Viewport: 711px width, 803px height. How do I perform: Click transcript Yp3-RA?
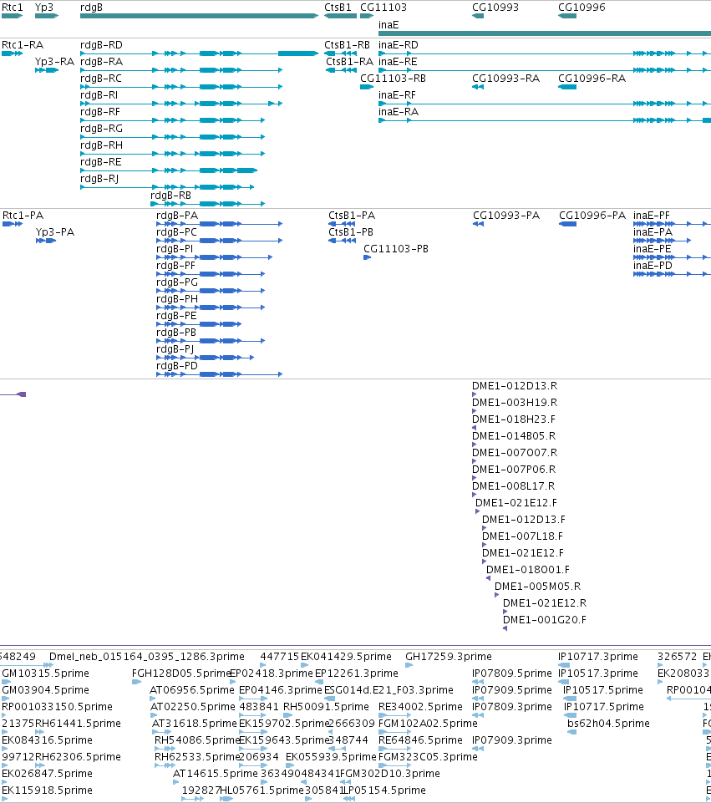click(47, 70)
